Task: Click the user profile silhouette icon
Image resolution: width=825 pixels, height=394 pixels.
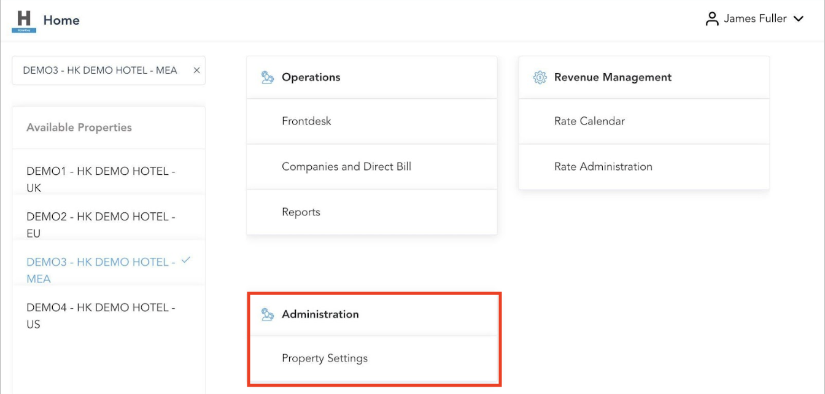Action: [711, 18]
